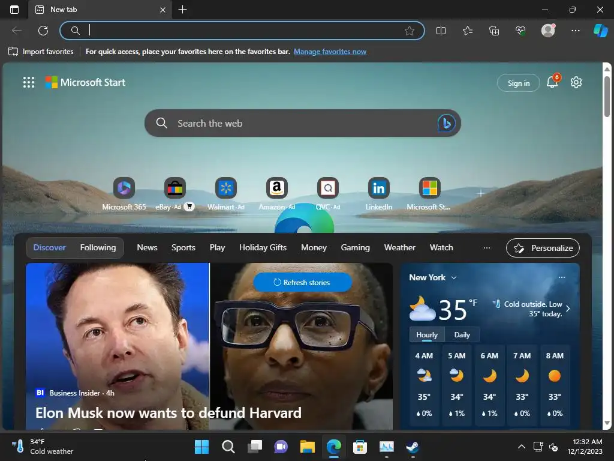614x461 pixels.
Task: Open the Watch category
Action: pyautogui.click(x=441, y=247)
